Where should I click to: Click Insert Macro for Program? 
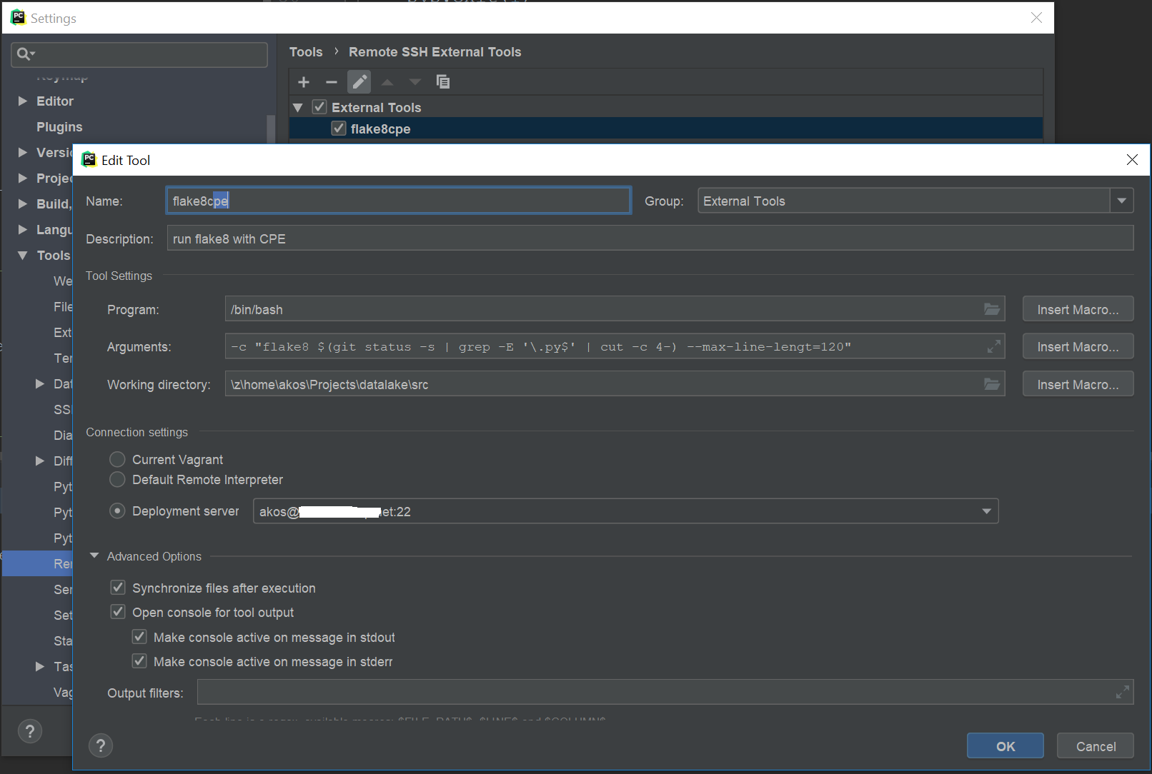1078,309
